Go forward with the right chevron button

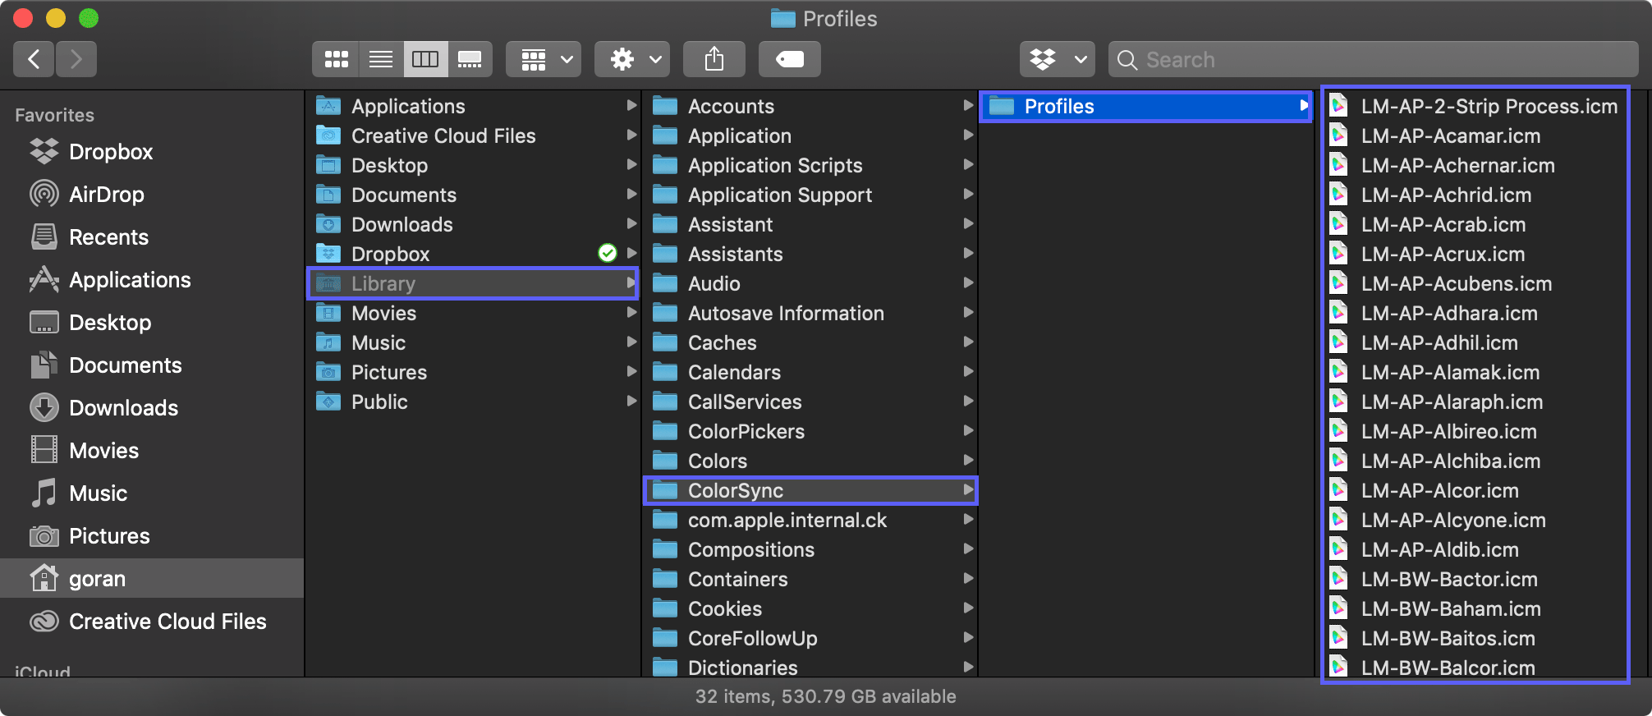76,59
